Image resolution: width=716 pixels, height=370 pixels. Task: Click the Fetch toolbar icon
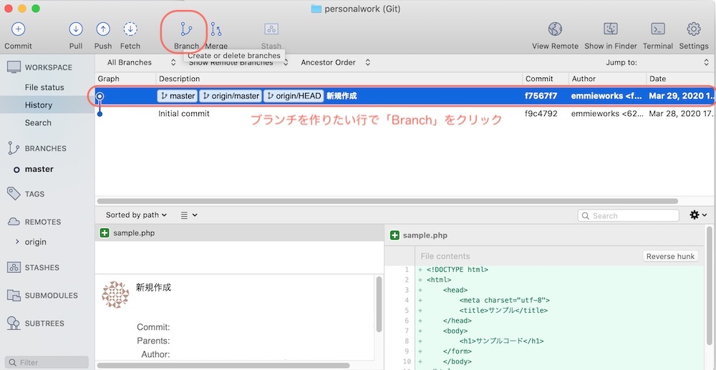pyautogui.click(x=130, y=29)
